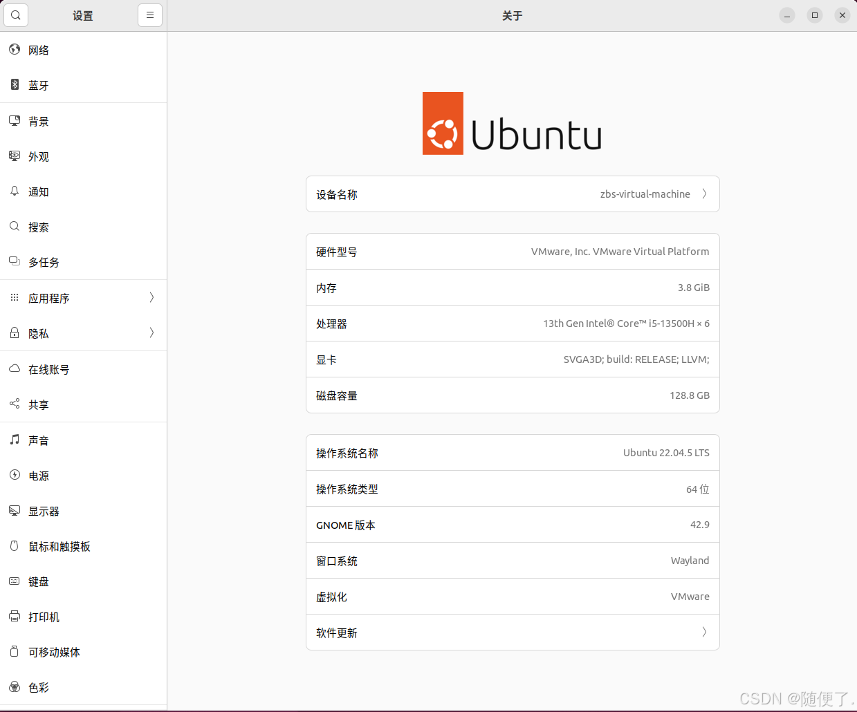Click the monitor icon beside 背景
This screenshot has height=712, width=857.
15,120
